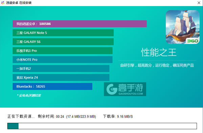Select the 一加手机2 bar

61,68
